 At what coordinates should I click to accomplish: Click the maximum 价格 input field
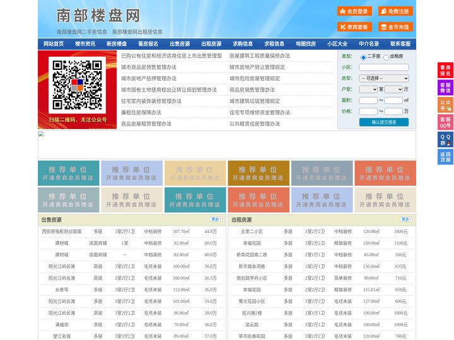[393, 111]
